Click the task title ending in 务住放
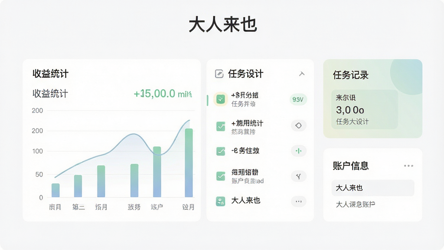Viewport: 444px width, 250px height. (245, 151)
